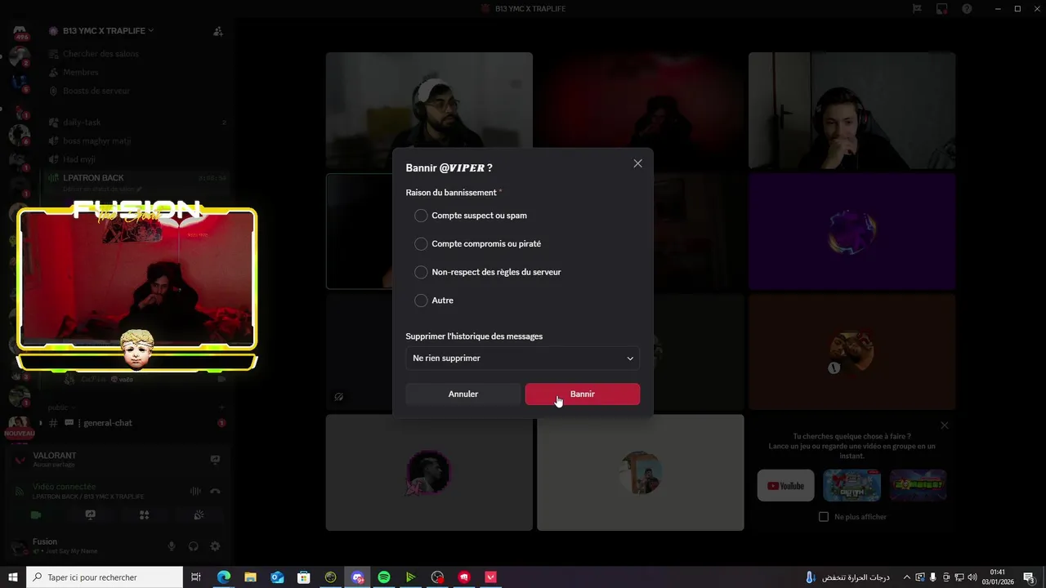Viewport: 1046px width, 588px height.
Task: Open Outlook from the taskbar
Action: (277, 577)
